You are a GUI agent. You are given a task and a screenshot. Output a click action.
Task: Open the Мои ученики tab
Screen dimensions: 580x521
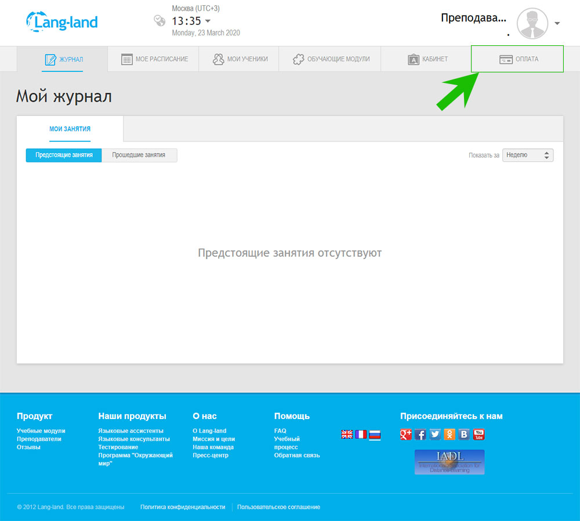(x=240, y=59)
